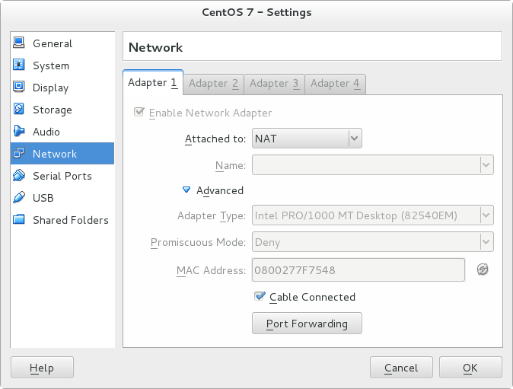513x389 pixels.
Task: Click the Adapter Type label
Action: [212, 216]
